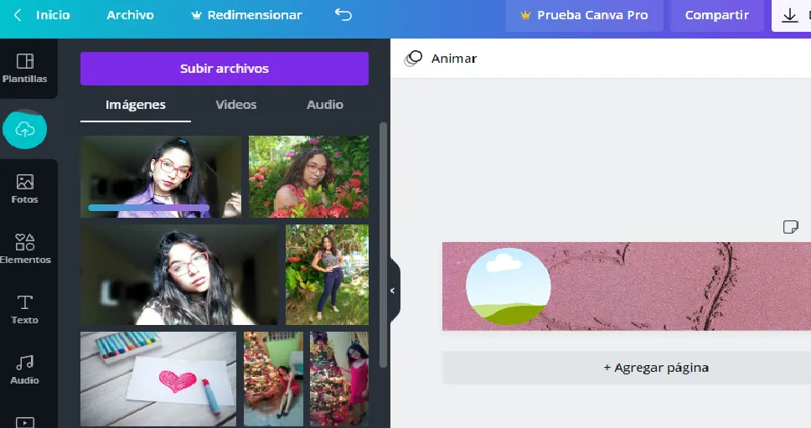This screenshot has width=811, height=428.
Task: Open the Fotos sidebar panel
Action: [25, 188]
